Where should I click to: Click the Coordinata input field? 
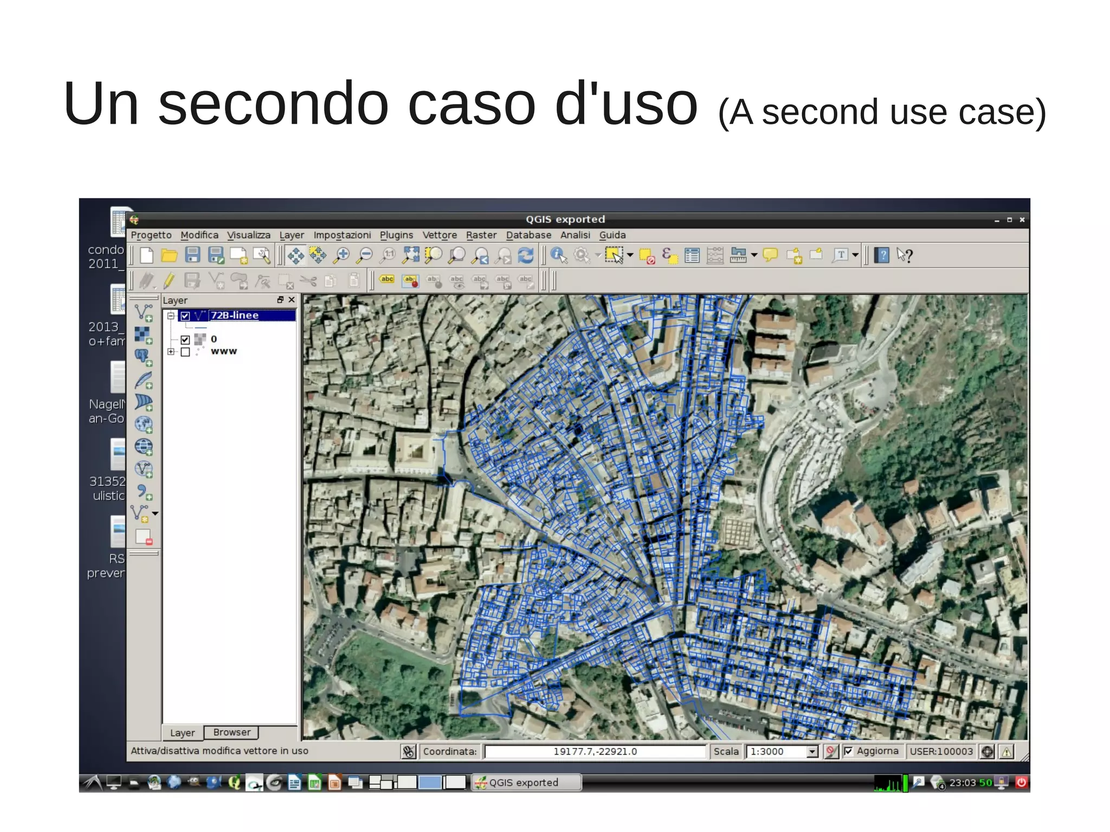coord(595,752)
